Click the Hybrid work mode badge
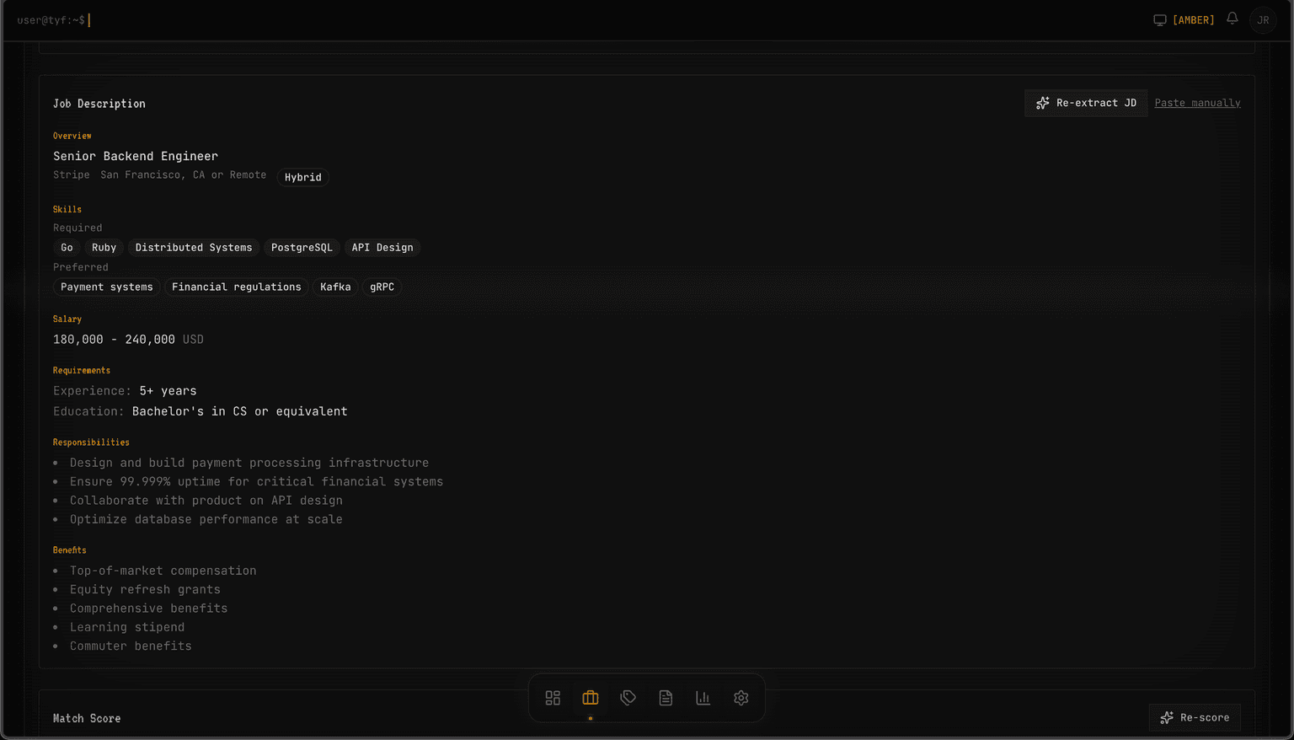This screenshot has width=1294, height=740. (303, 178)
